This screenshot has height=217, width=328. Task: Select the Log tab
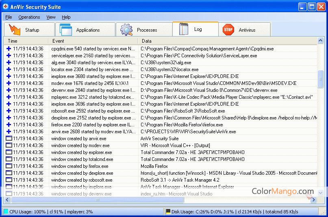click(x=195, y=29)
